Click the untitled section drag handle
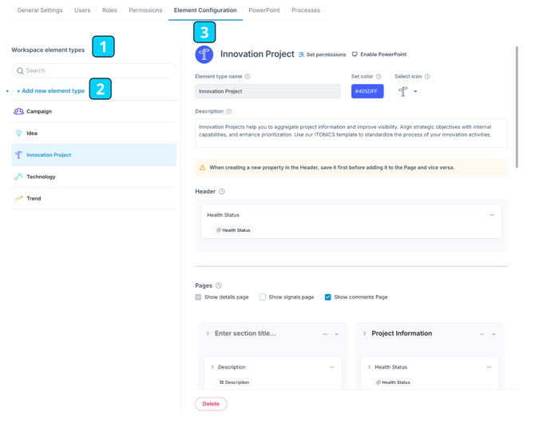The height and width of the screenshot is (423, 535). [208, 333]
